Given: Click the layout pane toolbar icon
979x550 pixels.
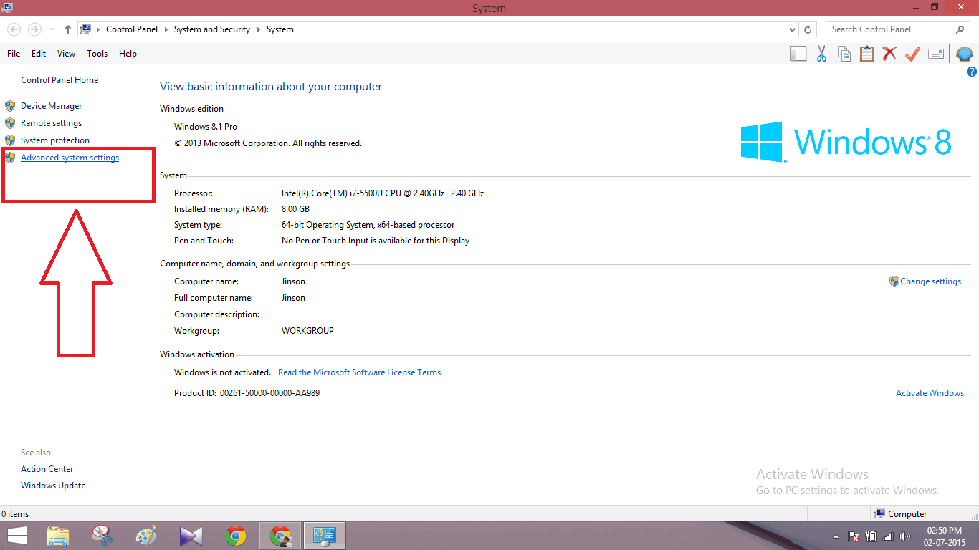Looking at the screenshot, I should [x=798, y=54].
